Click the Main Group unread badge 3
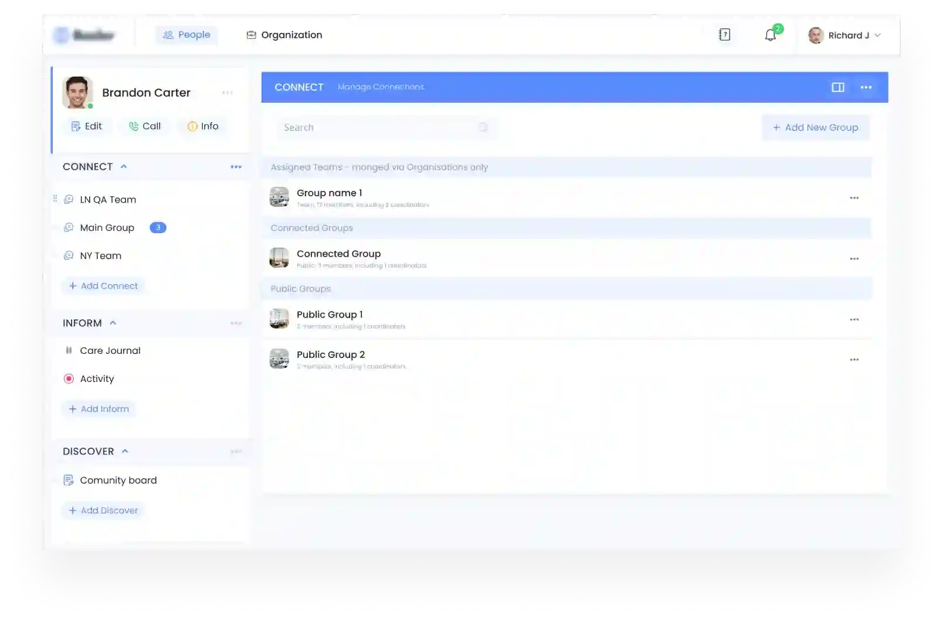The width and height of the screenshot is (943, 621). tap(158, 227)
